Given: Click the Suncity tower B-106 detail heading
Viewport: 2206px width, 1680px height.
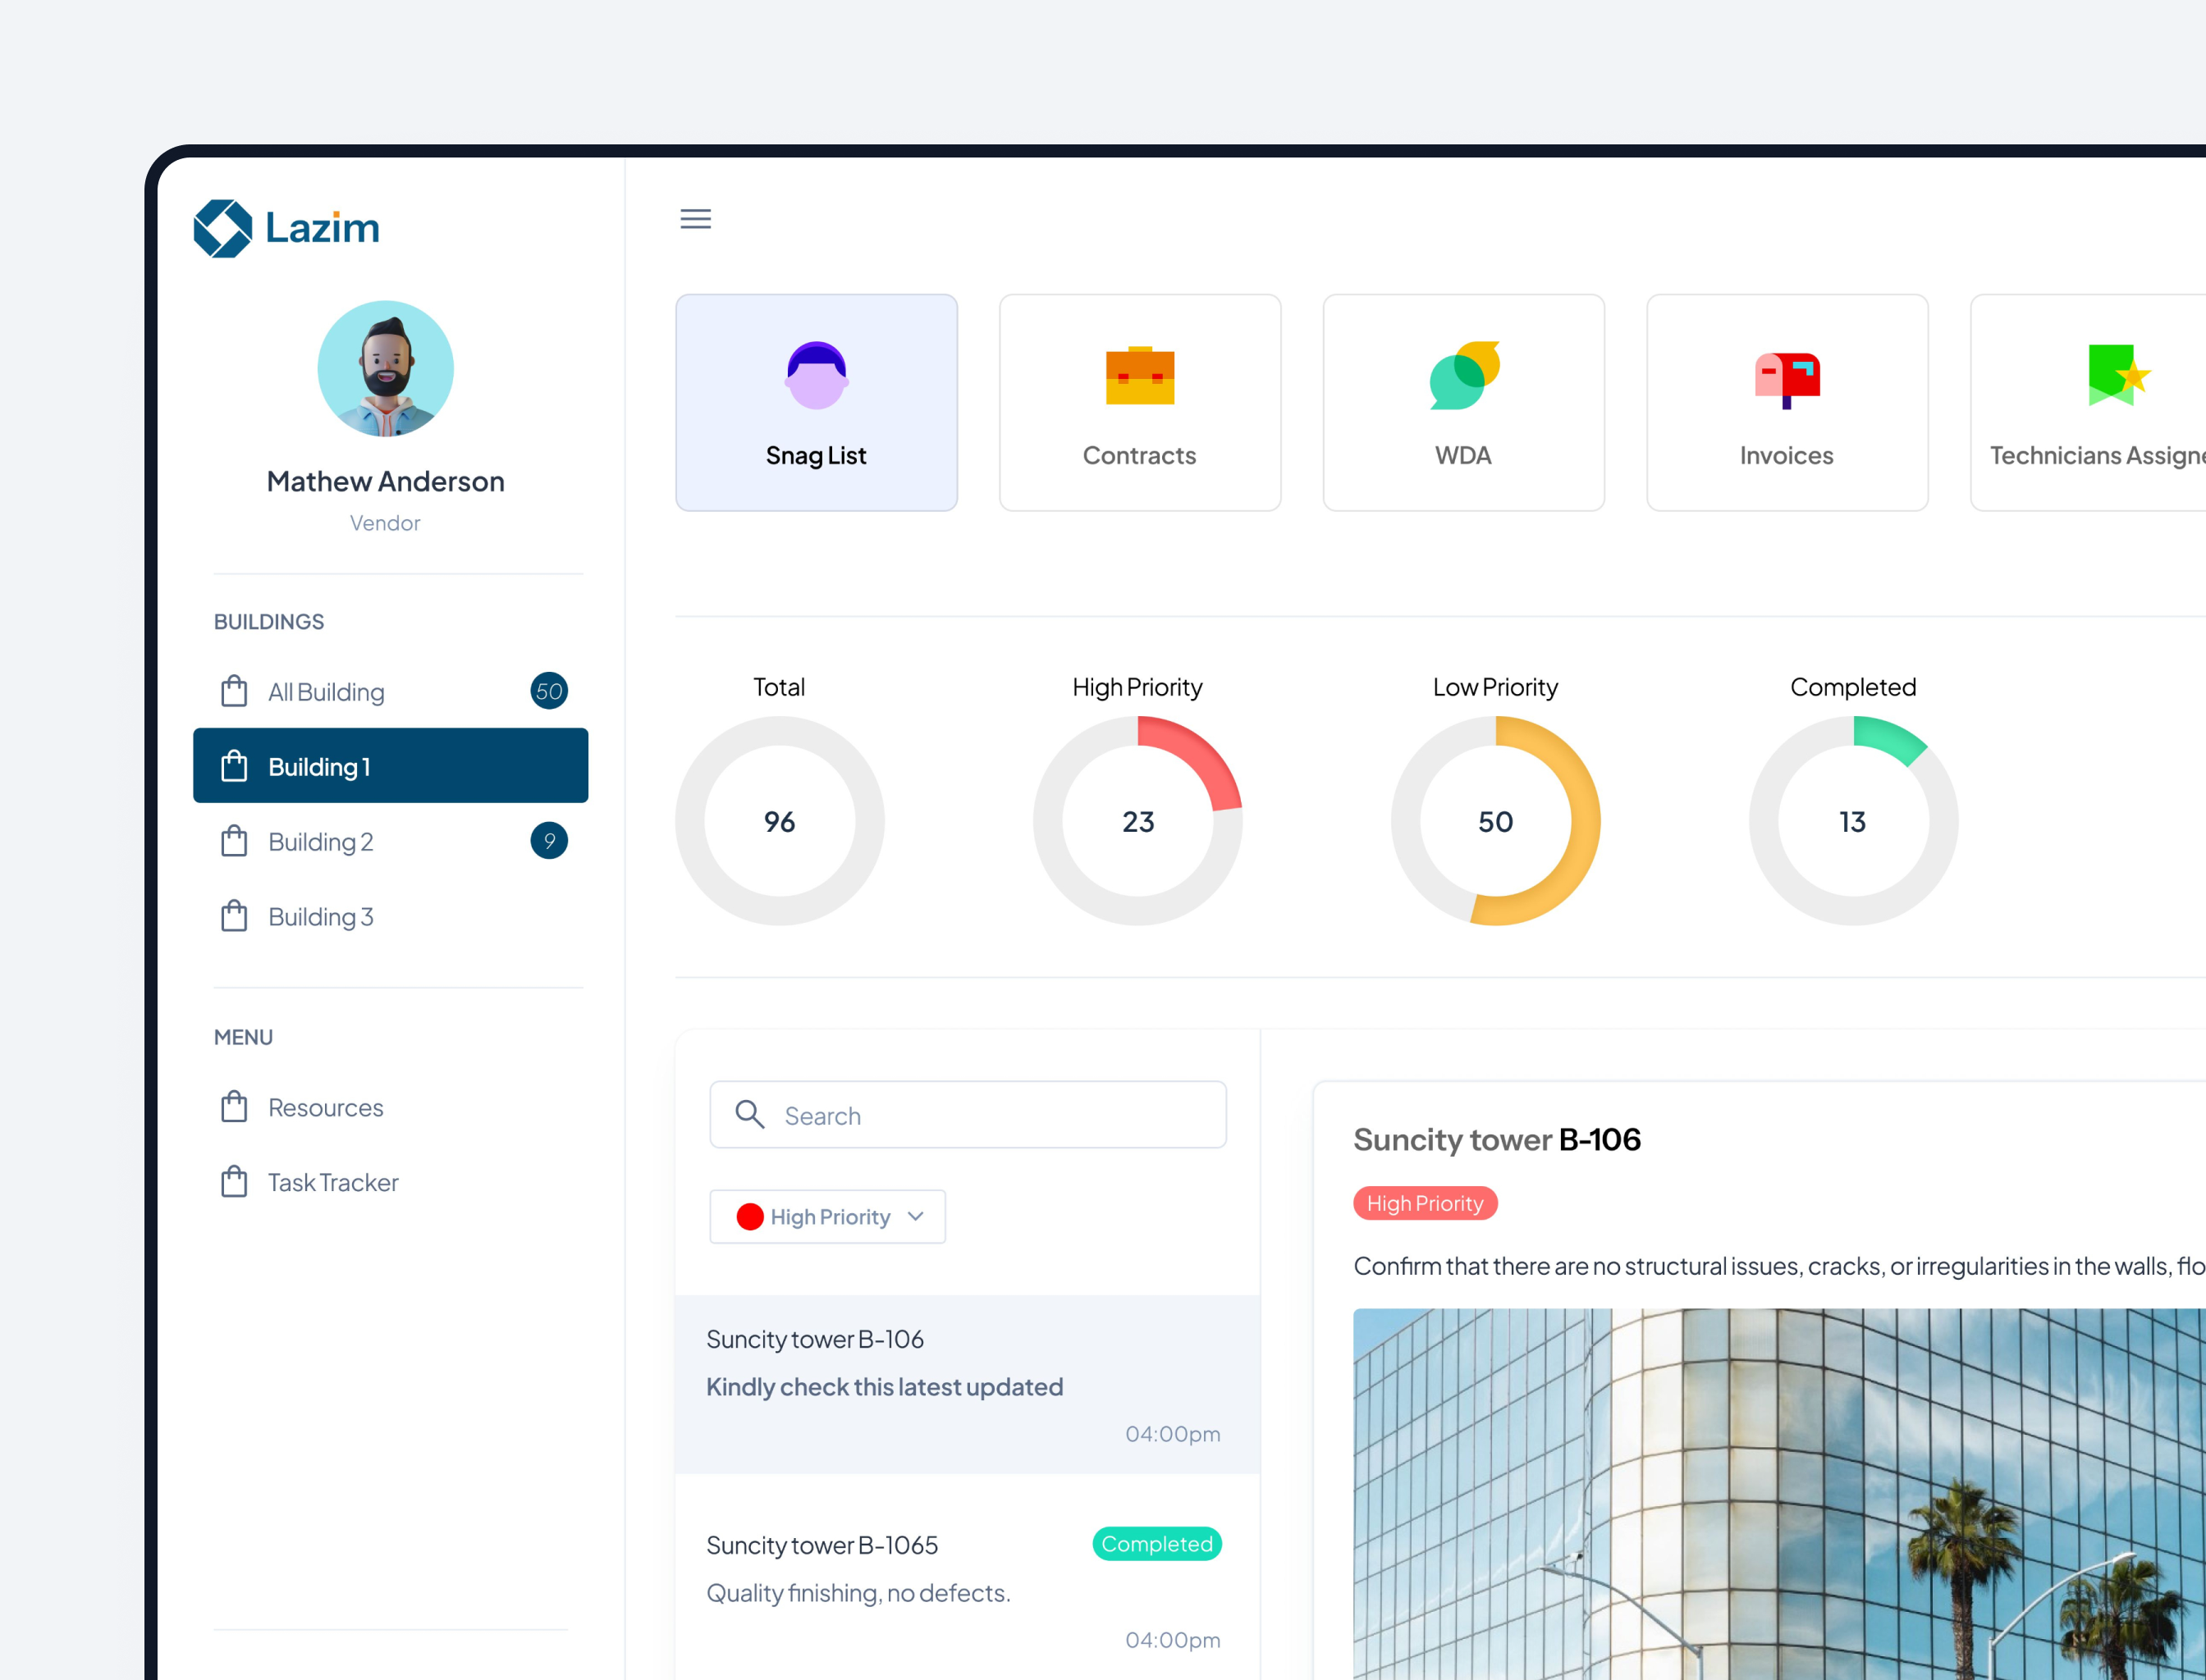Looking at the screenshot, I should click(1497, 1140).
